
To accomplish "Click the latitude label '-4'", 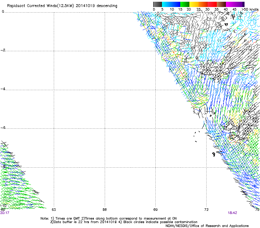I will pos(3,89).
